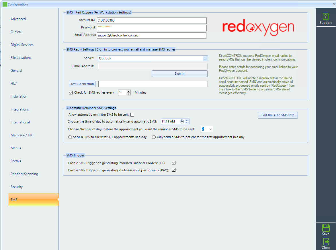This screenshot has height=250, width=336.
Task: Go to Portals section
Action: (x=16, y=161)
